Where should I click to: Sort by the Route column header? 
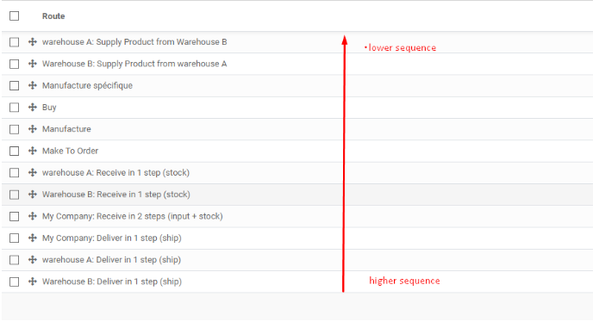pos(53,16)
